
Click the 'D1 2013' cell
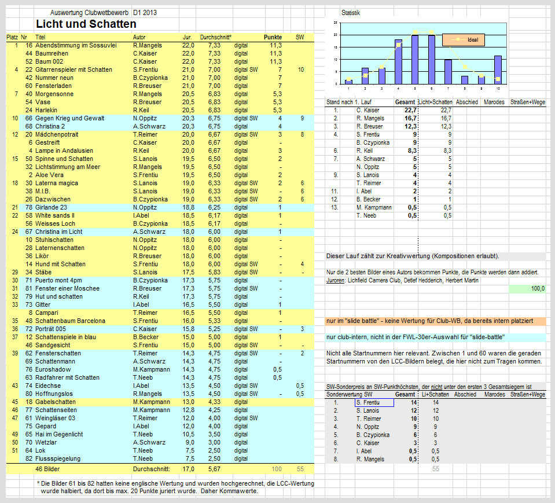145,13
